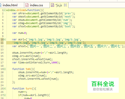Select the *js.js tab
The image size is (125, 99).
(x=59, y=5)
